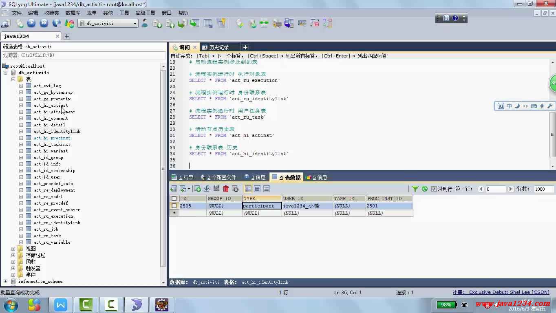The image size is (556, 313).
Task: Click the USER_ID_ column header
Action: (307, 198)
